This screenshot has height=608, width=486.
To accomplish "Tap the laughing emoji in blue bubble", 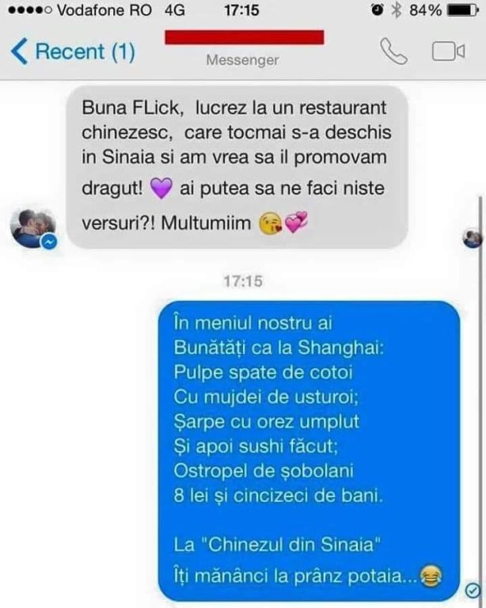I will tap(431, 576).
